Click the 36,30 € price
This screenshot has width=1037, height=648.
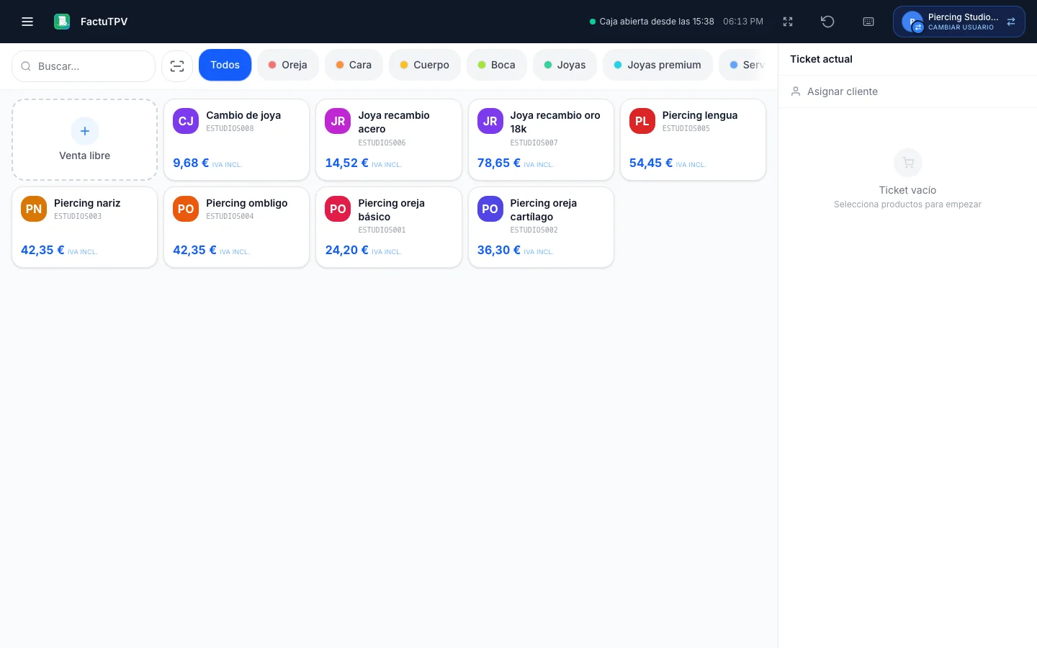tap(499, 250)
